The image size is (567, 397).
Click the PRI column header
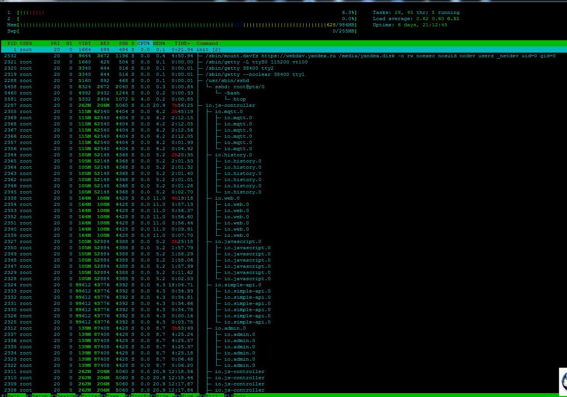(x=55, y=43)
